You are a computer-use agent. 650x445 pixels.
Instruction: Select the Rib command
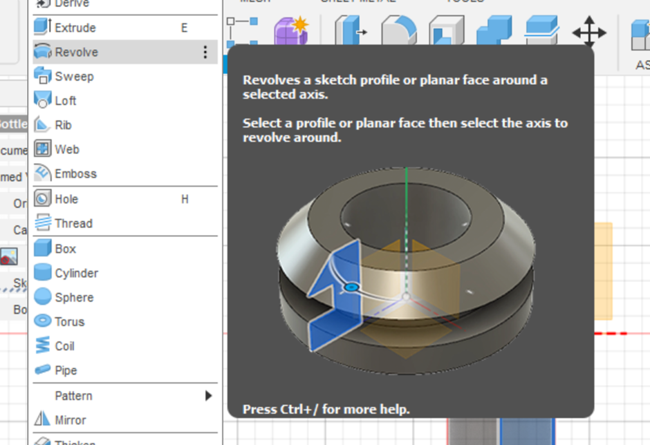tap(124, 125)
